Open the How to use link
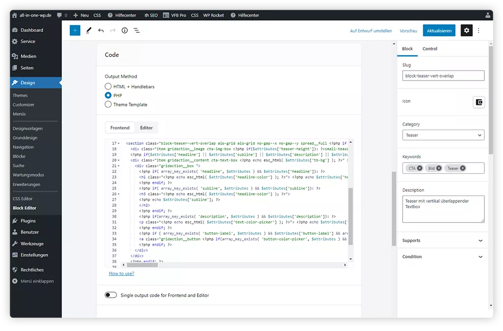The image size is (503, 331). click(x=121, y=273)
